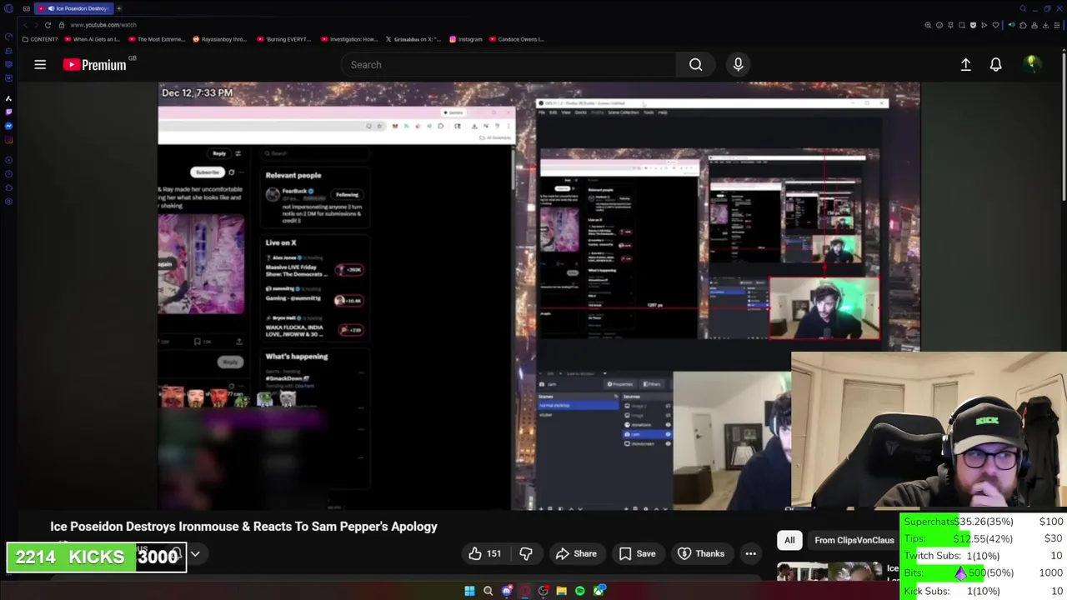Open the YouTube guide hamburger menu
Image resolution: width=1067 pixels, height=600 pixels.
click(x=40, y=64)
